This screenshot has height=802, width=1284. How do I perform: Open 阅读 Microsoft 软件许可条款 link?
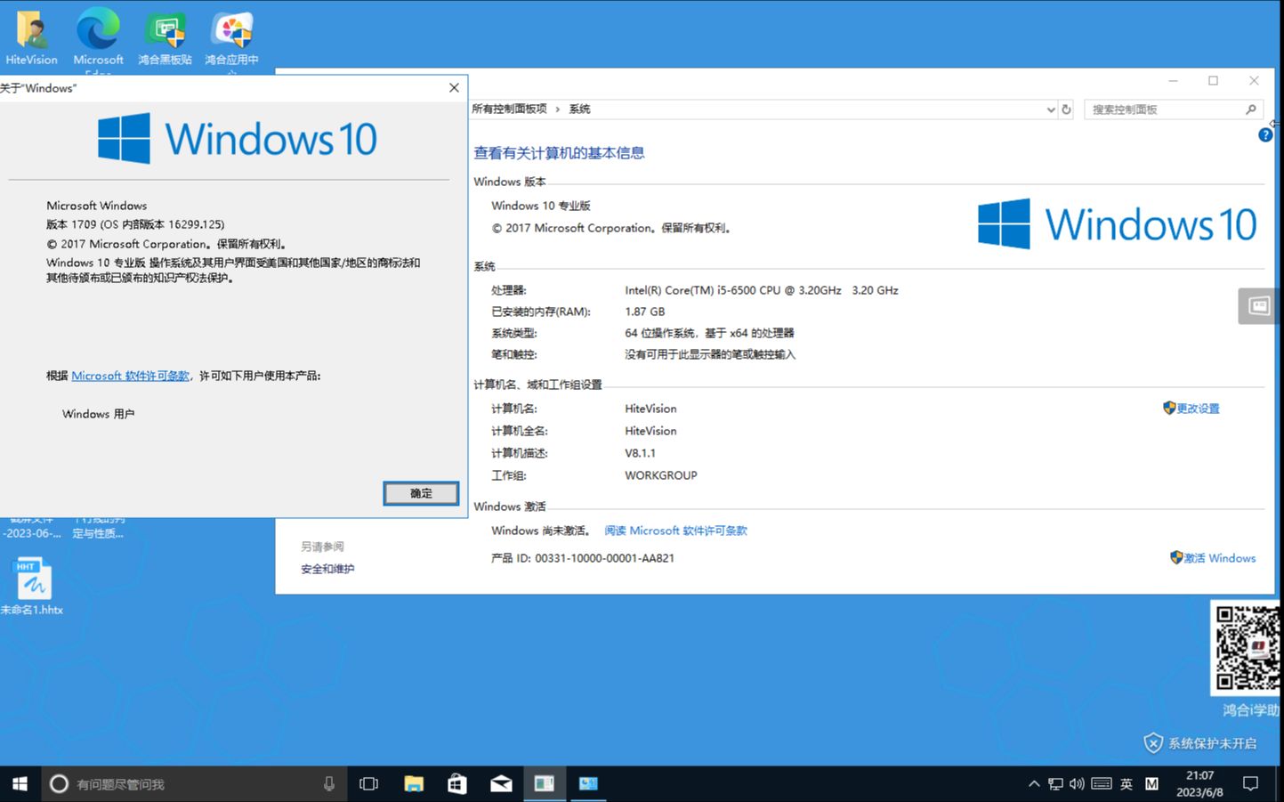click(x=675, y=531)
